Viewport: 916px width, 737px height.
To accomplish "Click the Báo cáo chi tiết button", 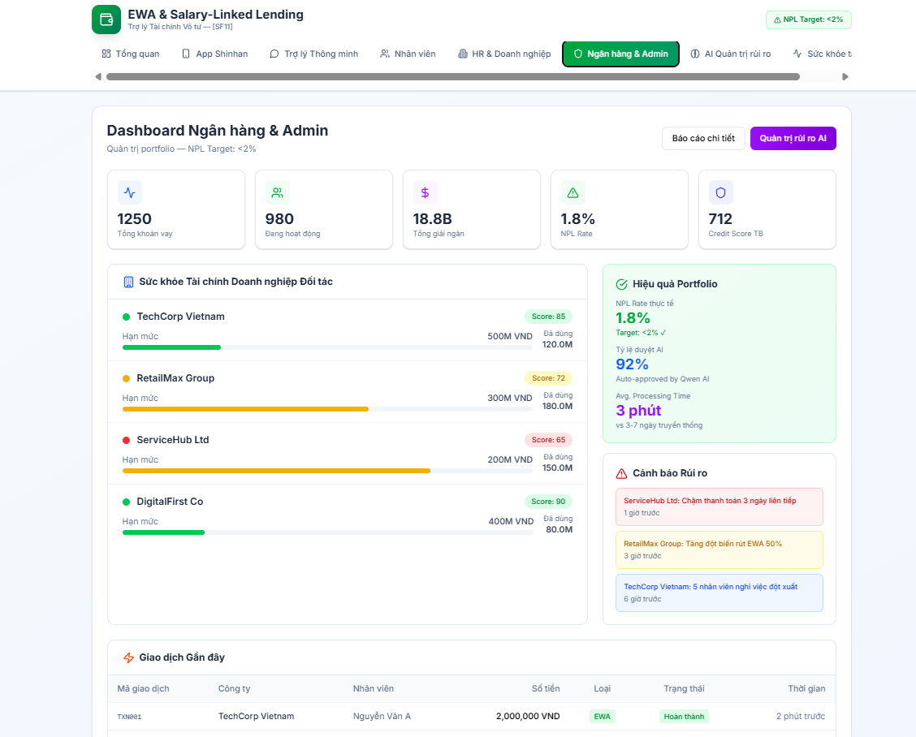I will (x=703, y=139).
